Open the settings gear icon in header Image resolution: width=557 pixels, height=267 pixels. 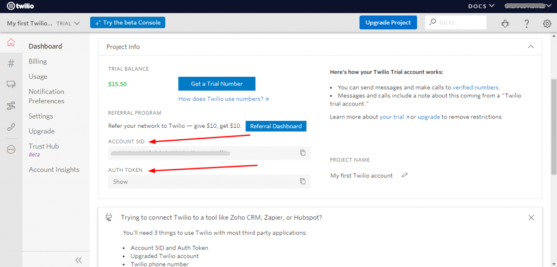[547, 23]
